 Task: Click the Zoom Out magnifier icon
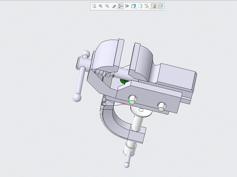pos(107,6)
